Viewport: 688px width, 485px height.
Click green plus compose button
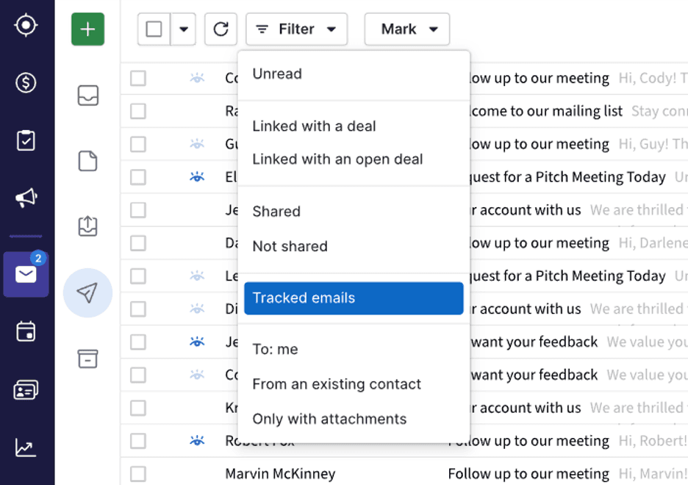click(x=87, y=29)
